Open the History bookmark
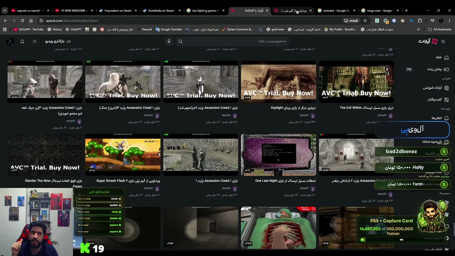The height and width of the screenshot is (256, 455). click(54, 30)
